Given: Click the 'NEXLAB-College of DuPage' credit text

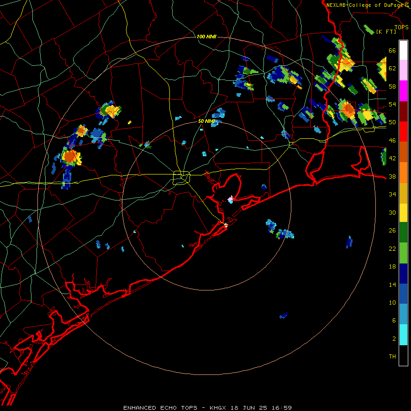Looking at the screenshot, I should [x=365, y=5].
